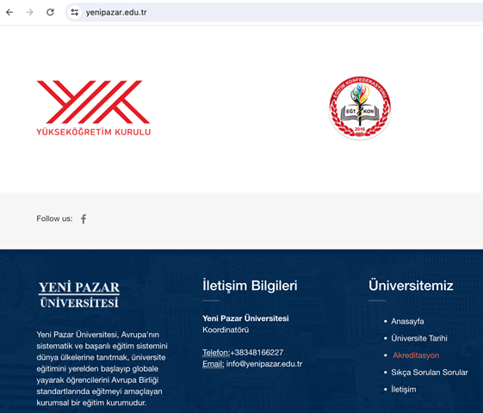Open the Anasayfa footer link
The height and width of the screenshot is (413, 483).
pos(407,321)
